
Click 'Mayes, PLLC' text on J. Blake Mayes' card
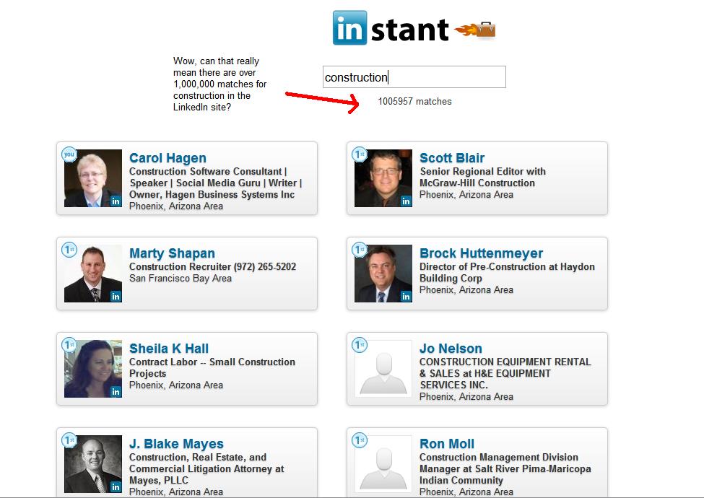(158, 480)
